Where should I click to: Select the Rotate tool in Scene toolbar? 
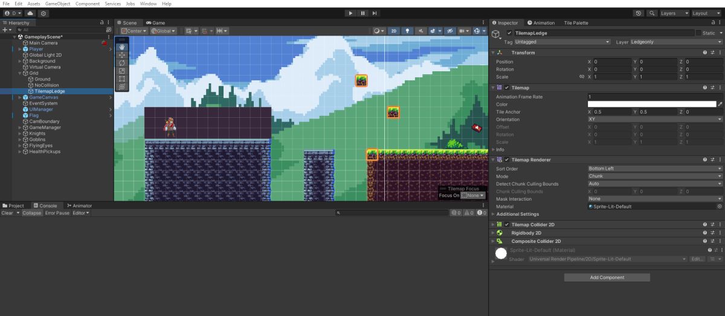click(x=122, y=63)
